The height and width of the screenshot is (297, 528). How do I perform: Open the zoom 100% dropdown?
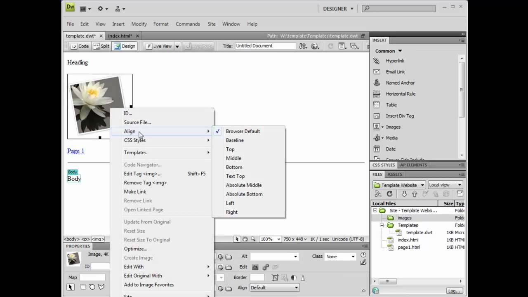pos(270,239)
